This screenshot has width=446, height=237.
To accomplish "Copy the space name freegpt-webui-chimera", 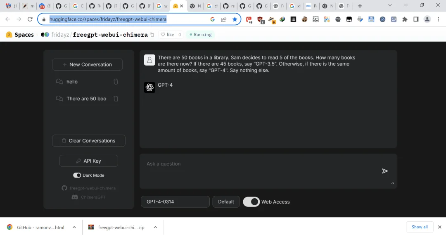I will (152, 35).
